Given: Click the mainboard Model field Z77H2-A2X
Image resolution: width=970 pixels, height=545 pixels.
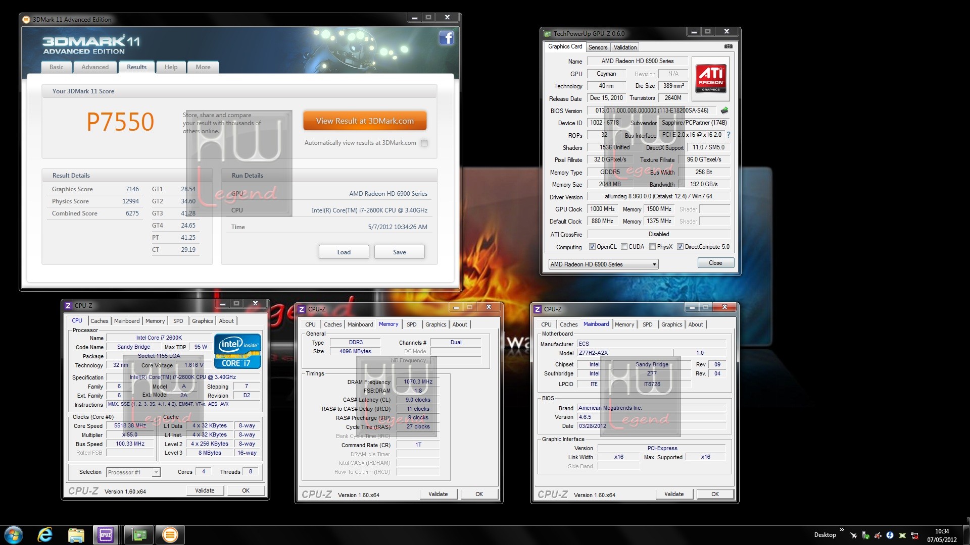Looking at the screenshot, I should (624, 353).
